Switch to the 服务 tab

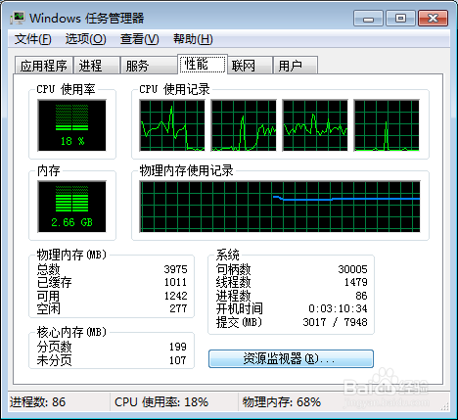coord(149,66)
